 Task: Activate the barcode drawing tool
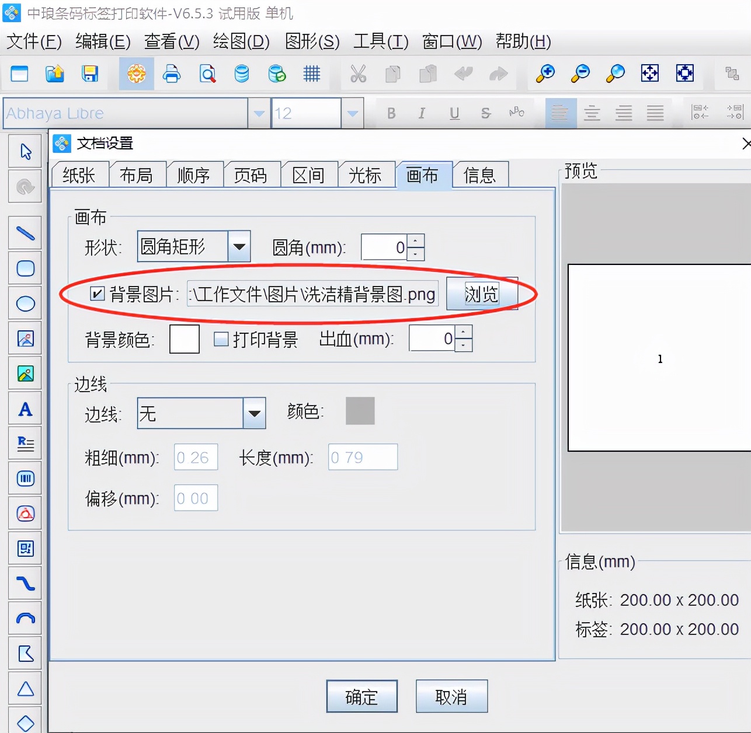(25, 479)
